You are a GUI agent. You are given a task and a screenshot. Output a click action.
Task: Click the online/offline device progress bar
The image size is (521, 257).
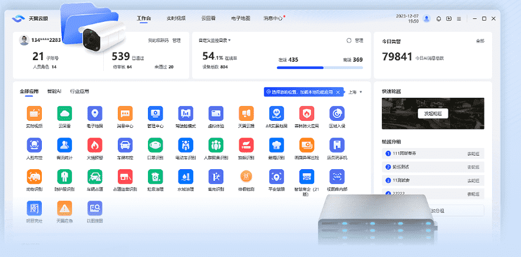pyautogui.click(x=320, y=67)
